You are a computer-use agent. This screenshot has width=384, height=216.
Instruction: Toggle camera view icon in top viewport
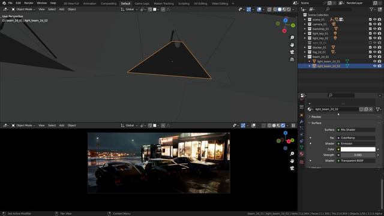tap(292, 52)
